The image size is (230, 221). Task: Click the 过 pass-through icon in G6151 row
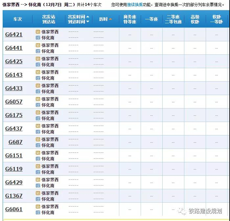[38, 159]
